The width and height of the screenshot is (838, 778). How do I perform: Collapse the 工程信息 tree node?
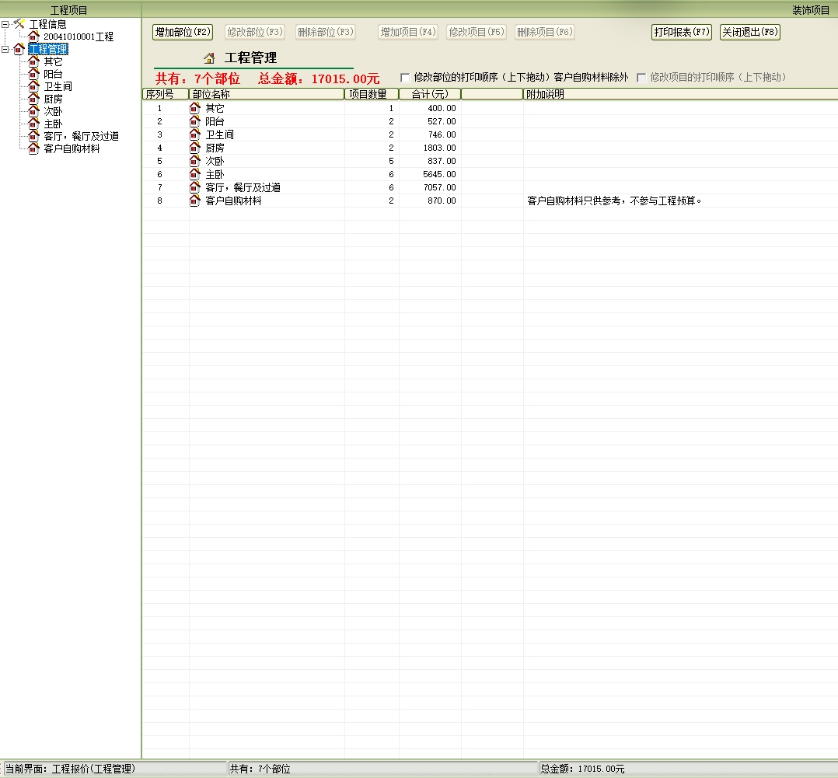(x=5, y=24)
